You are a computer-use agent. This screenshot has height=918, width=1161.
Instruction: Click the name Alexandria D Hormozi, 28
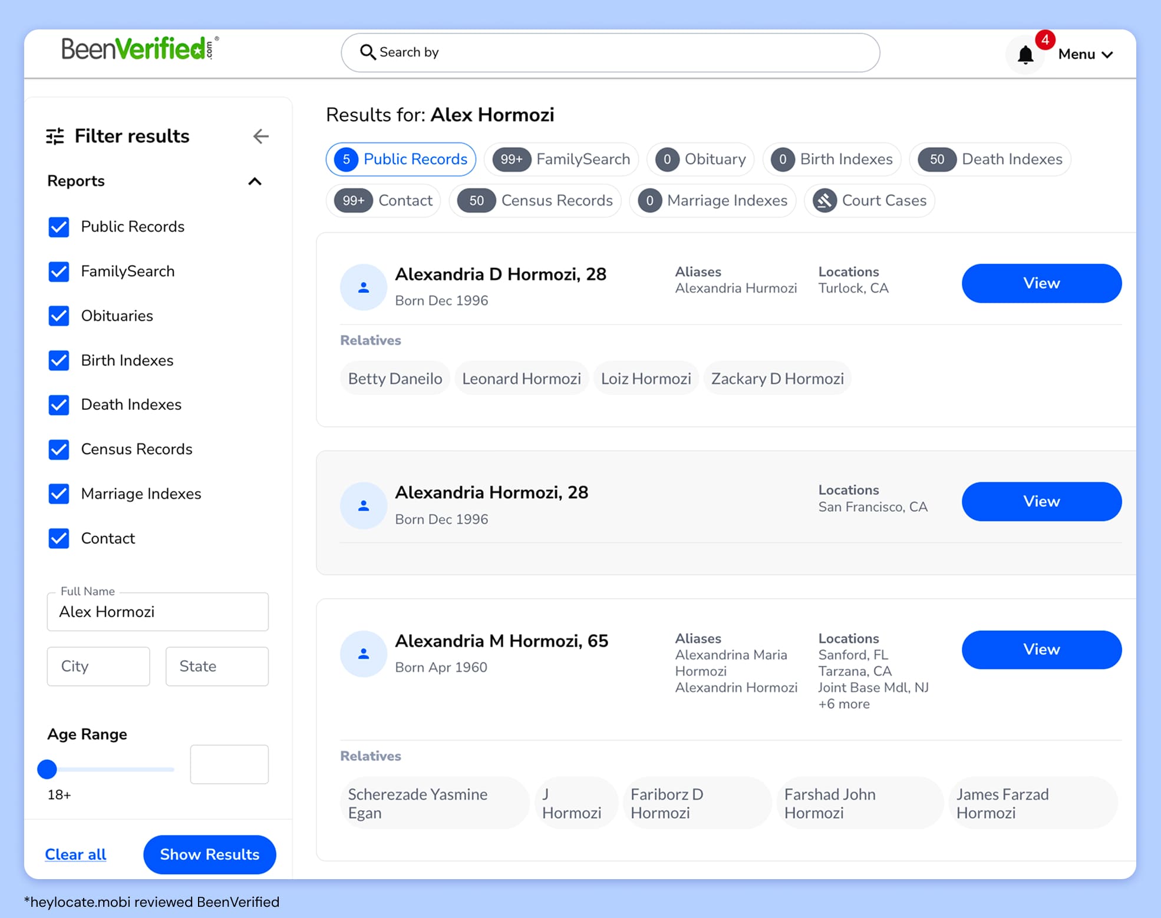click(500, 274)
